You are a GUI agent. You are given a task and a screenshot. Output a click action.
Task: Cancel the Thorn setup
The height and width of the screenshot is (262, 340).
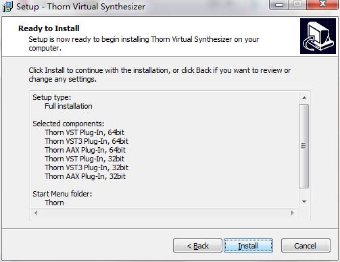306,246
